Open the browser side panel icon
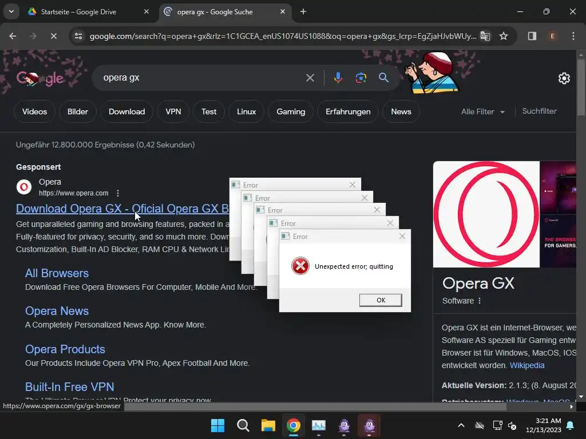586x439 pixels. coord(532,36)
